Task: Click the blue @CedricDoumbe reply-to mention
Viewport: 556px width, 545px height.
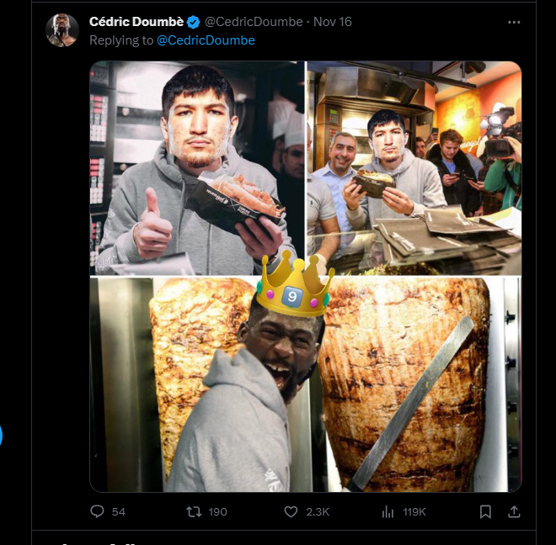Action: pyautogui.click(x=206, y=40)
